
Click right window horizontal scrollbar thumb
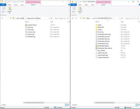coord(105,103)
